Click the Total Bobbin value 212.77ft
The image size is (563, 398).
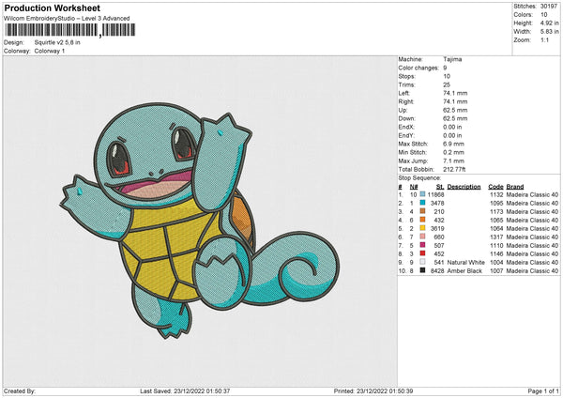point(456,167)
